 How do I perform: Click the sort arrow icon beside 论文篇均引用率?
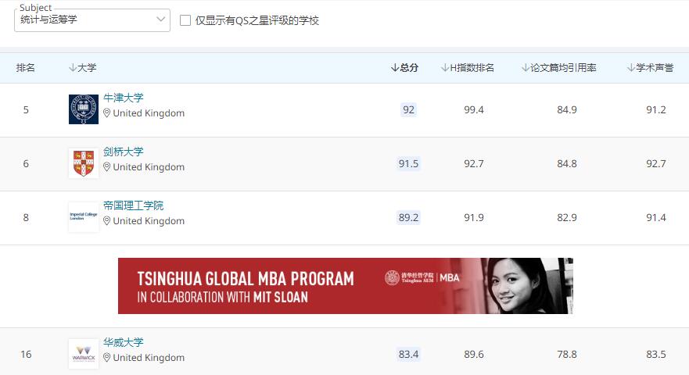tap(526, 68)
